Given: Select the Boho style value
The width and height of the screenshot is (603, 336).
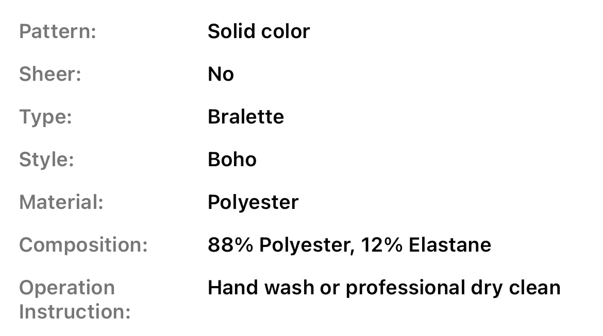Looking at the screenshot, I should coord(232,160).
